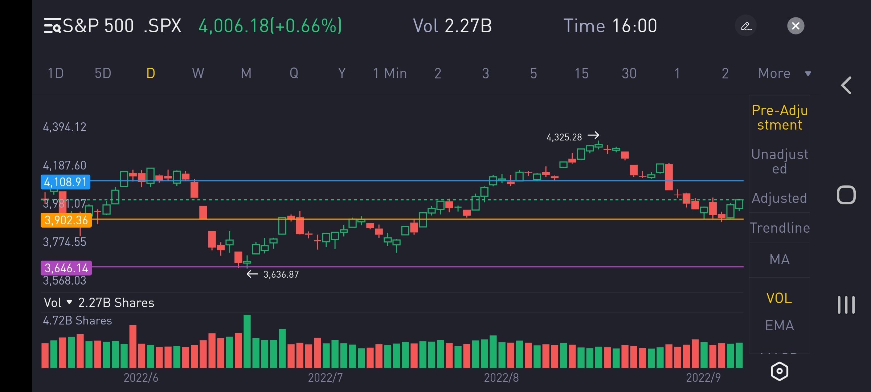Expand the Vol indicator dropdown arrow
The width and height of the screenshot is (871, 392).
(x=69, y=302)
